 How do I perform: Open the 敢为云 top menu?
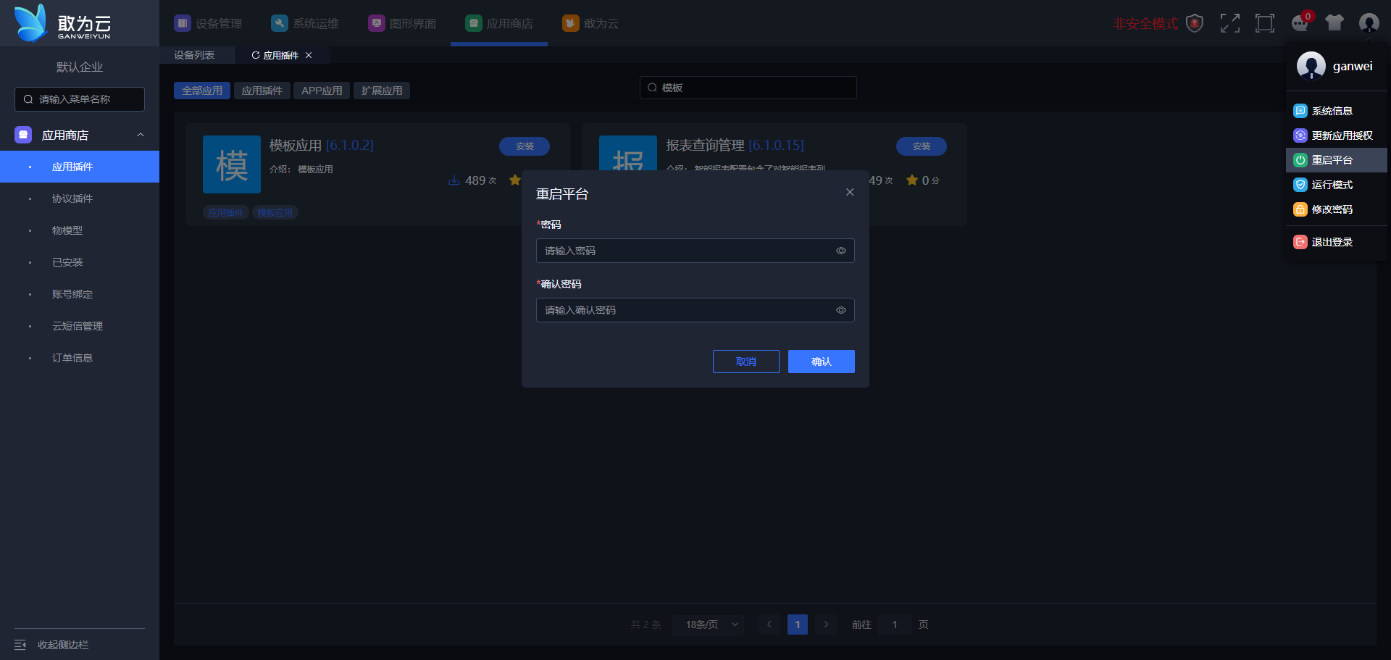[x=590, y=23]
